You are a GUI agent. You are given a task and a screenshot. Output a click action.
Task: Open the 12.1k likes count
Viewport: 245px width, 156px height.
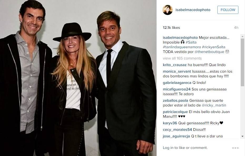click(171, 28)
